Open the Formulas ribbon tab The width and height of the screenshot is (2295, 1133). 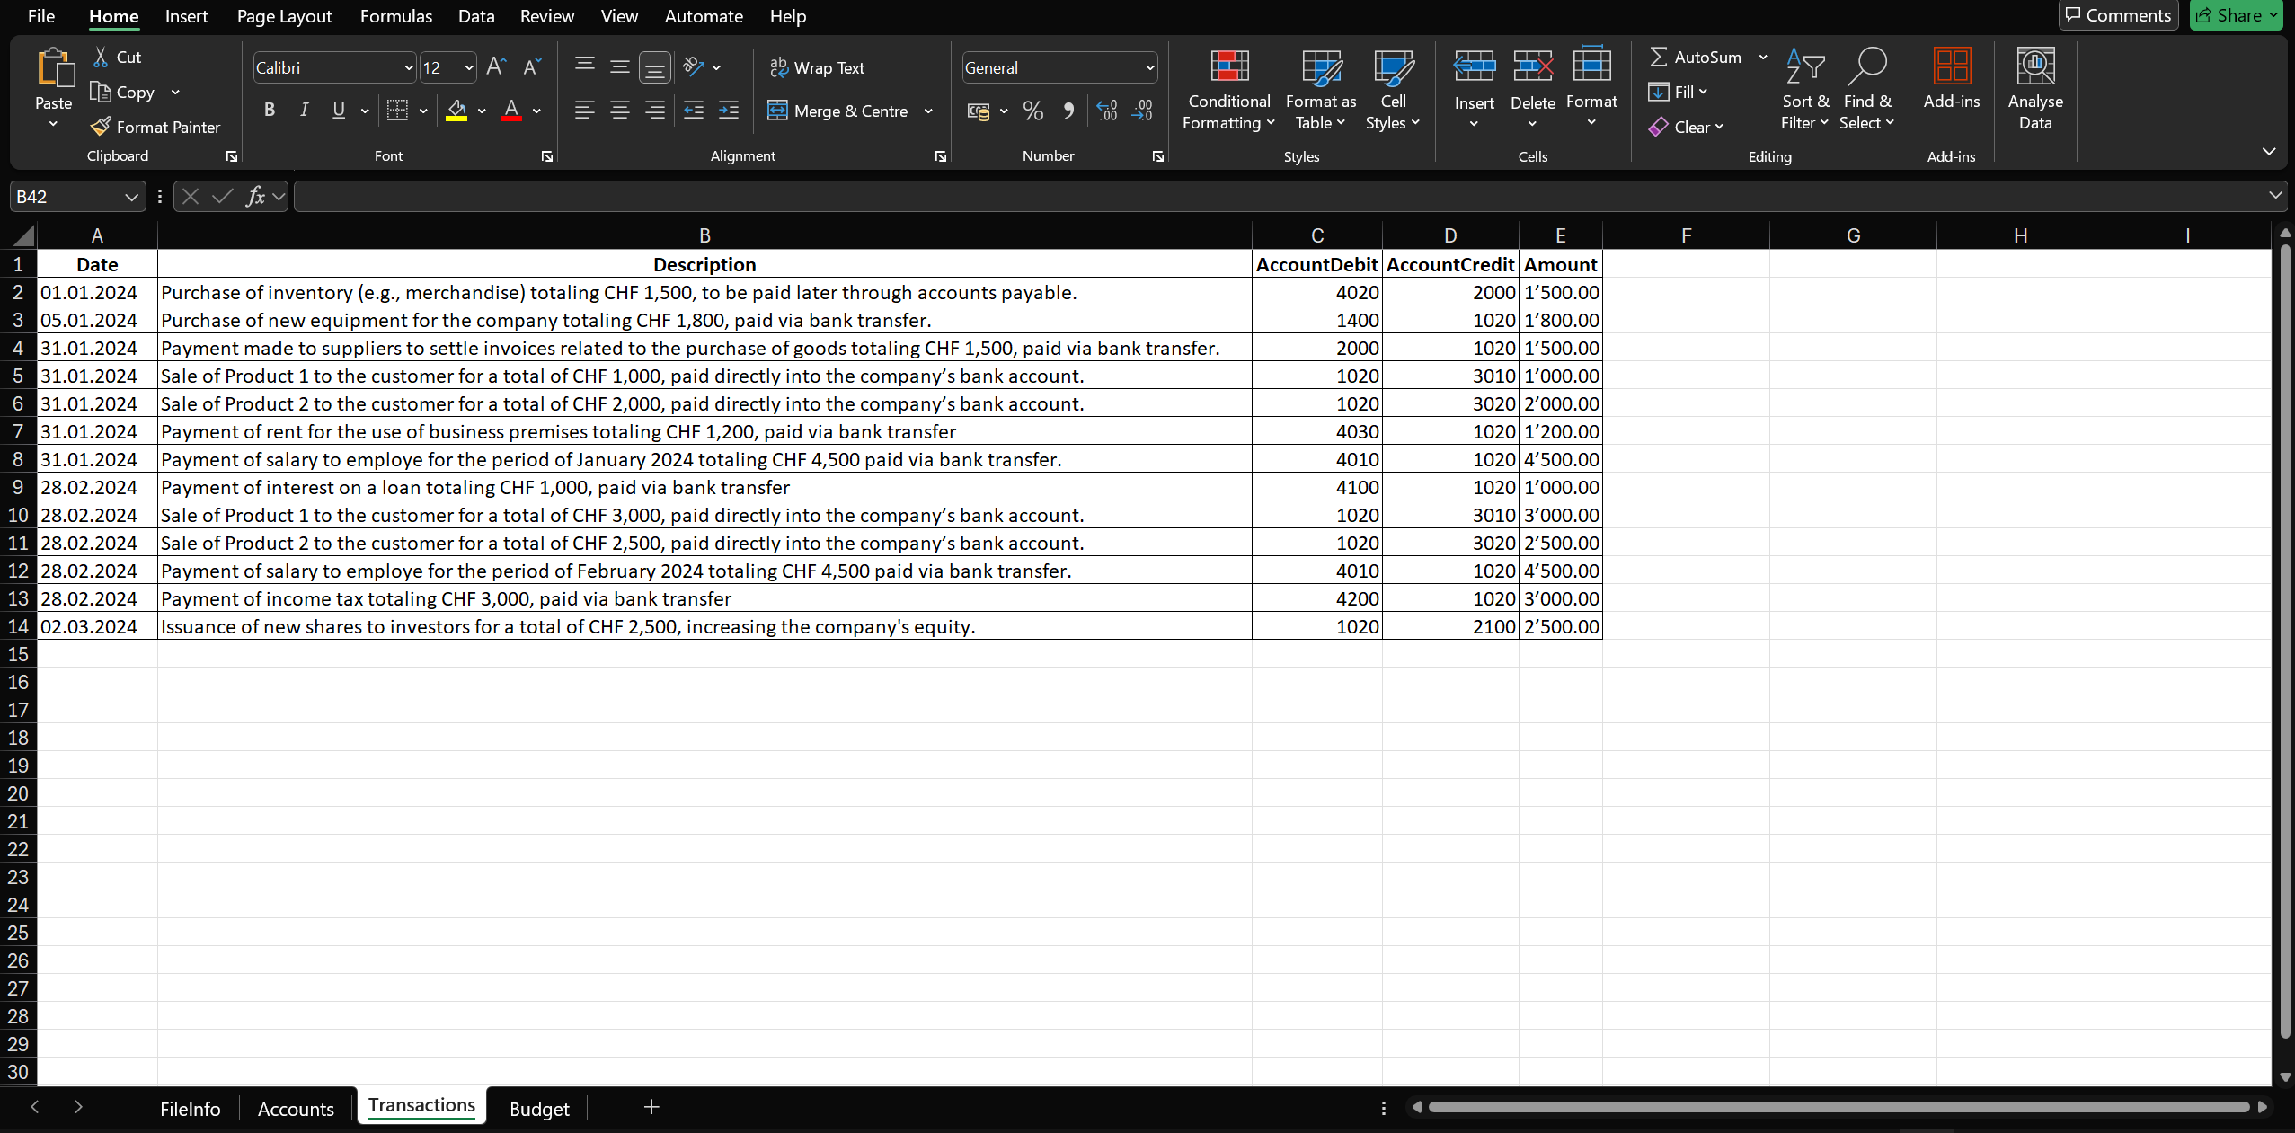[395, 16]
